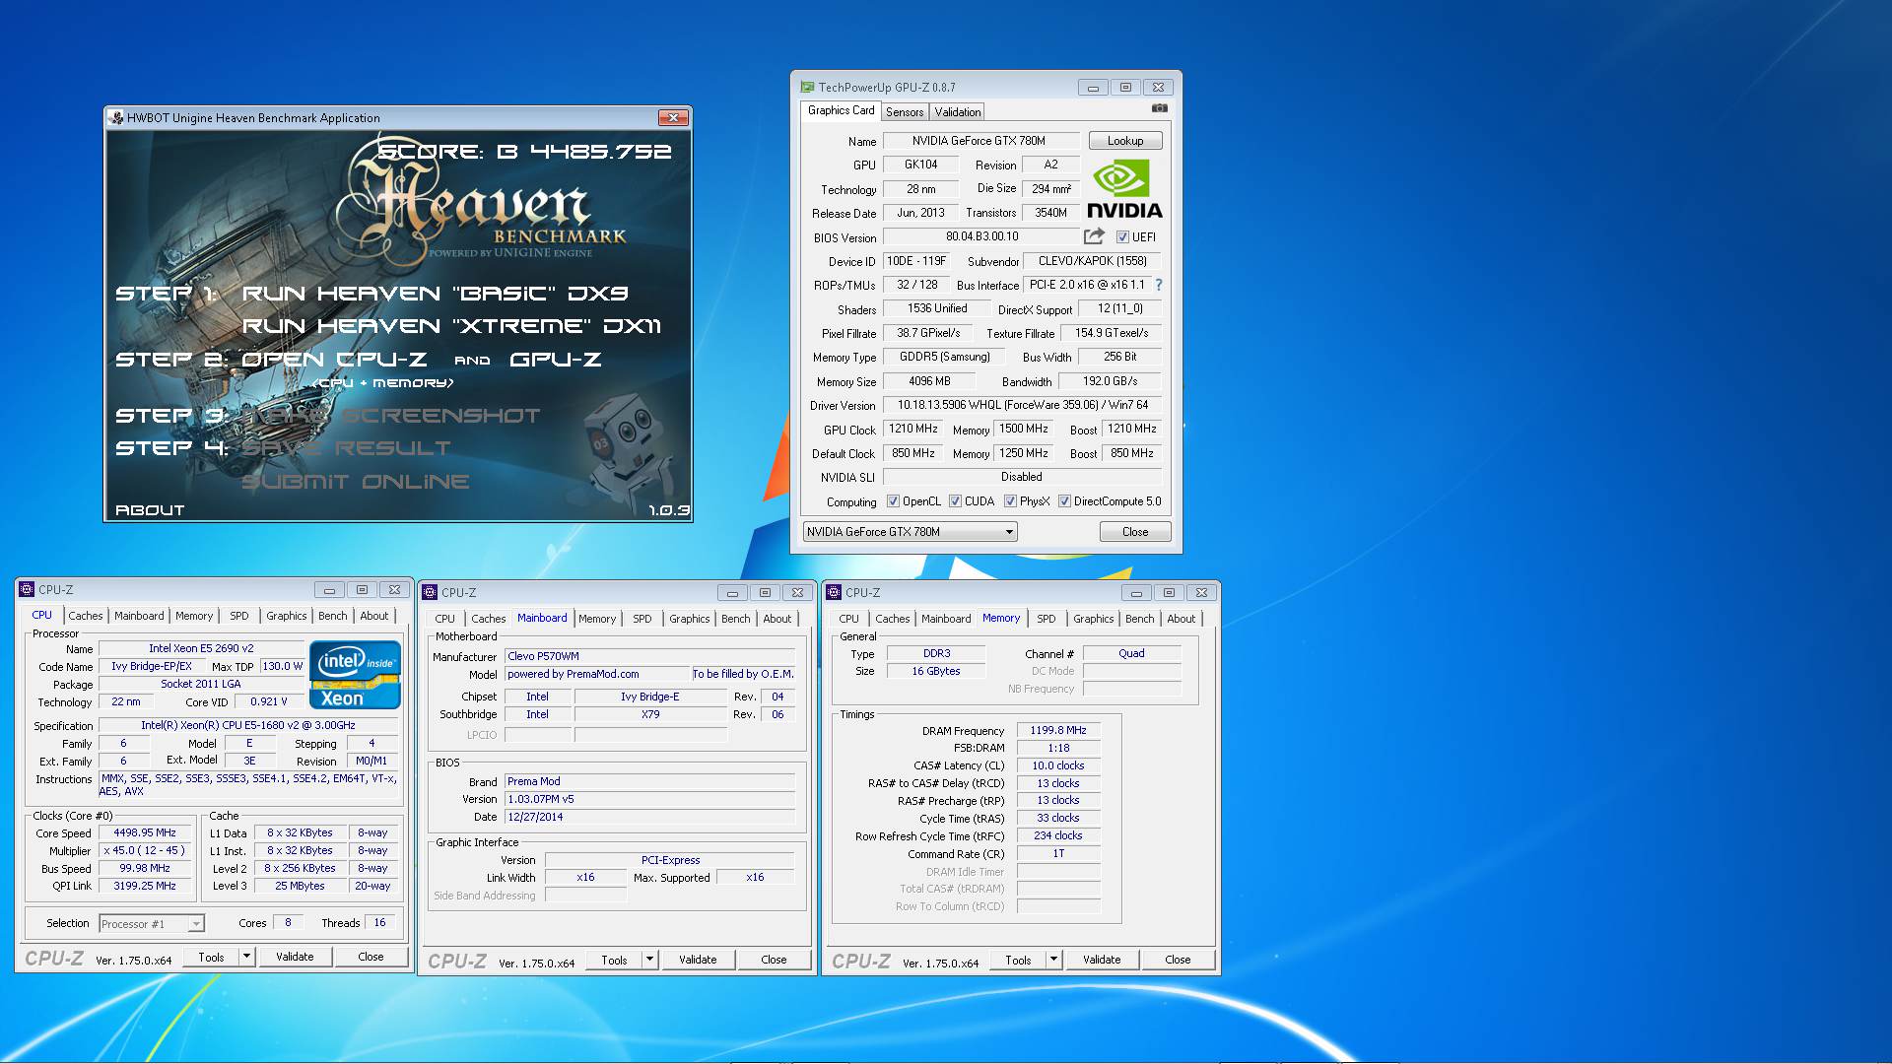Click the Memory Size value 16 GBytes

coord(935,671)
